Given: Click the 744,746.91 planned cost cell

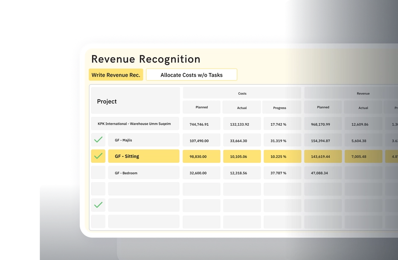Looking at the screenshot, I should coord(201,123).
